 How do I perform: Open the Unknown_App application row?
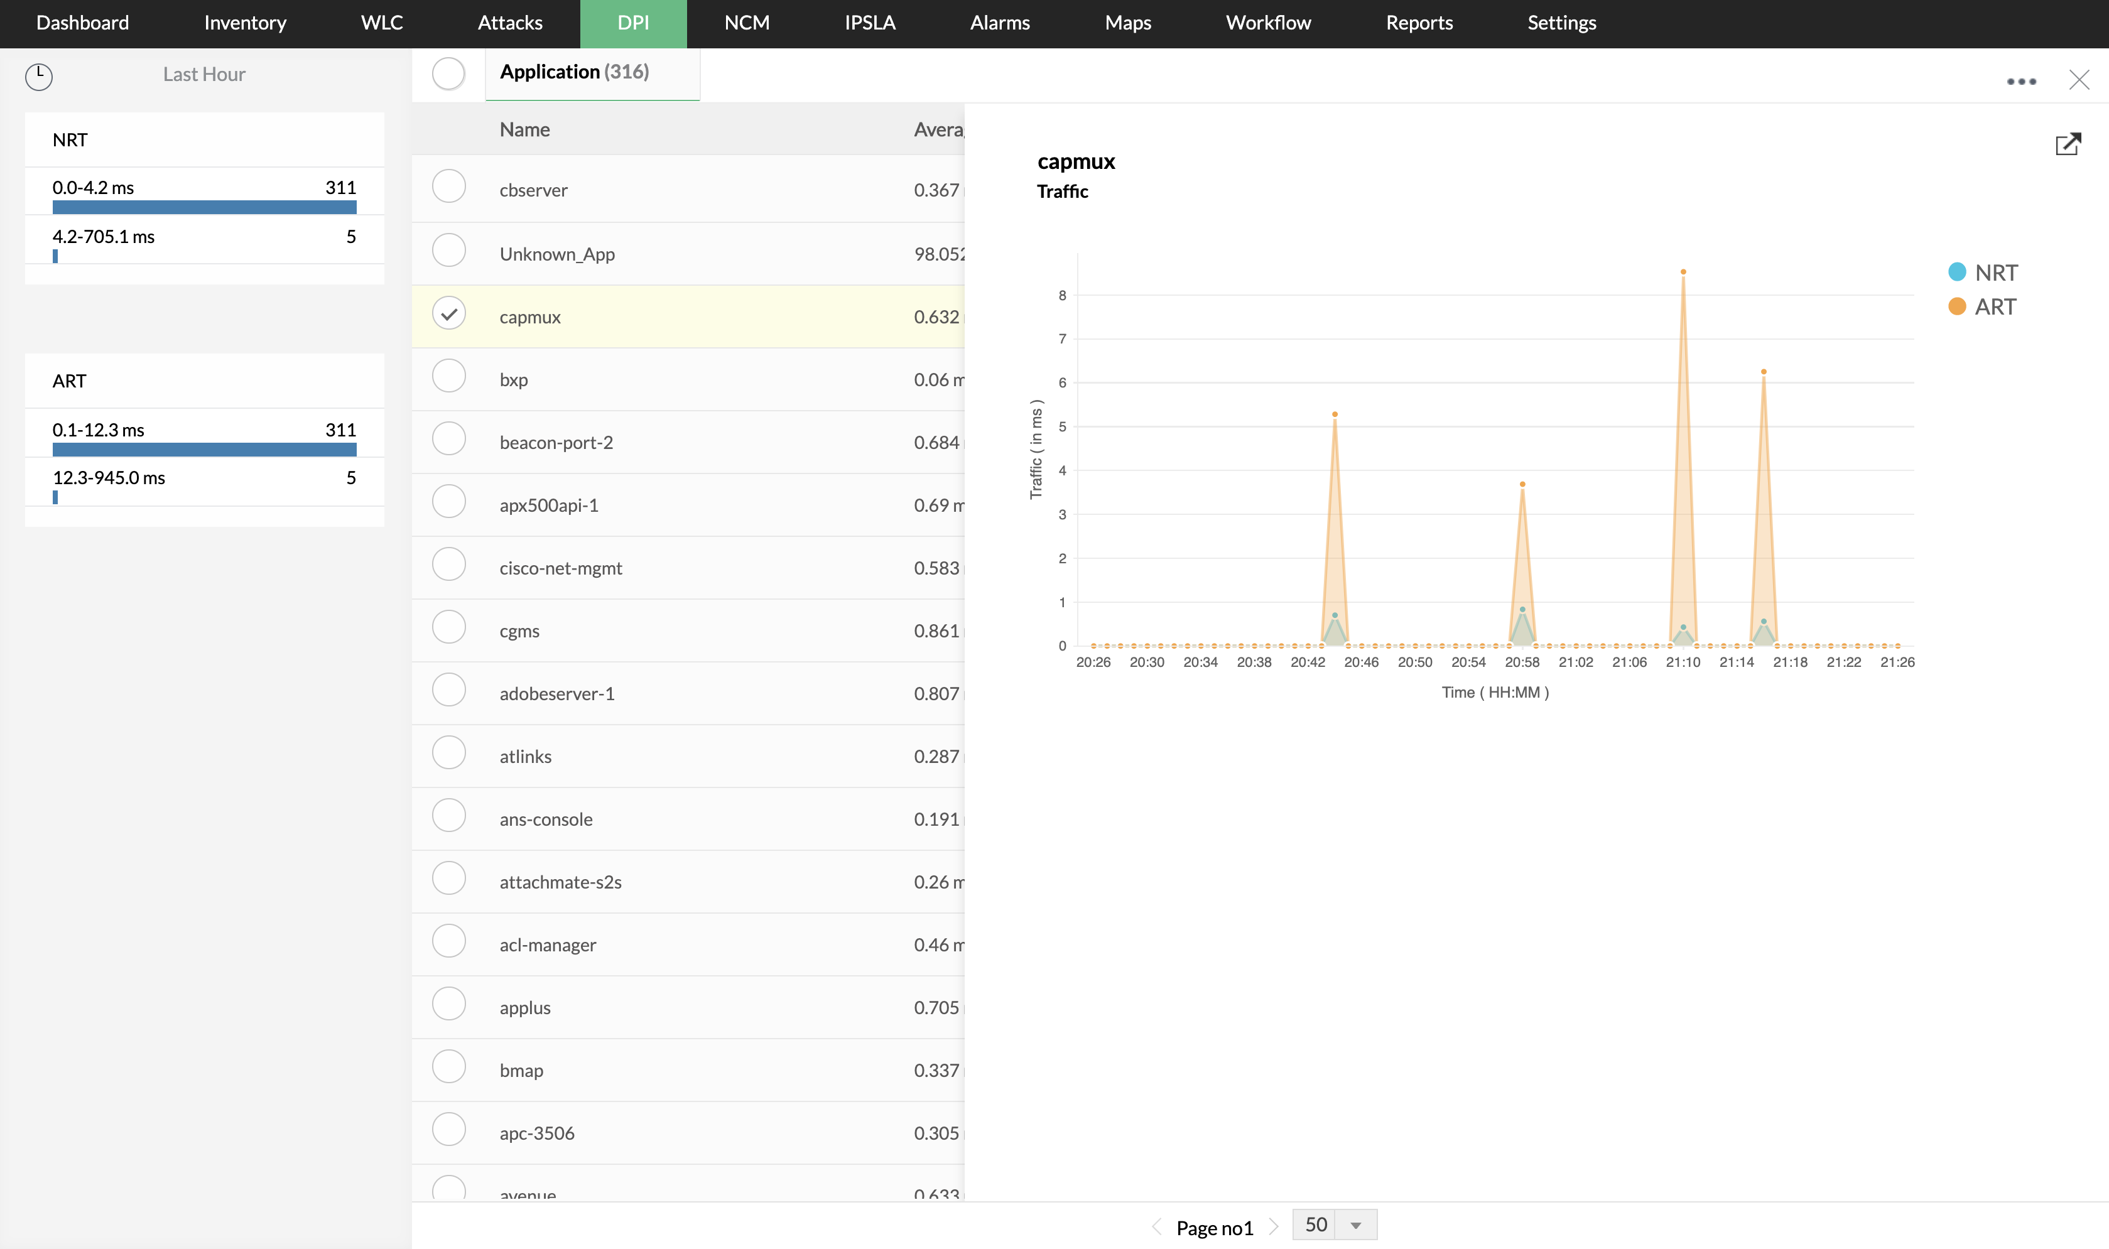point(556,254)
